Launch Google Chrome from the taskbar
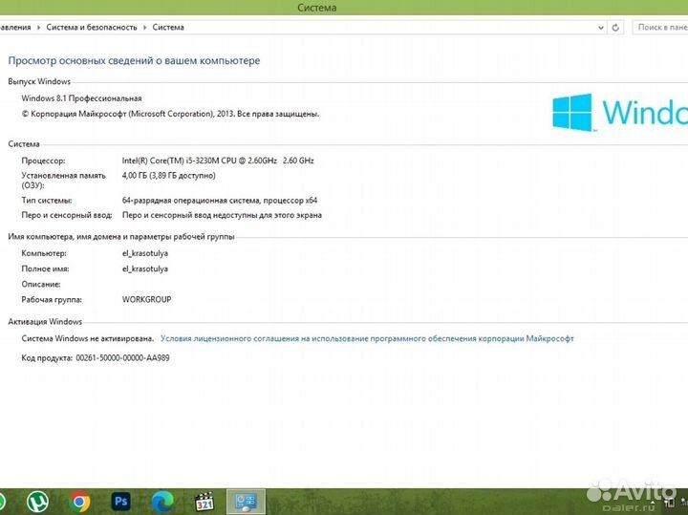This screenshot has width=688, height=515. point(80,501)
